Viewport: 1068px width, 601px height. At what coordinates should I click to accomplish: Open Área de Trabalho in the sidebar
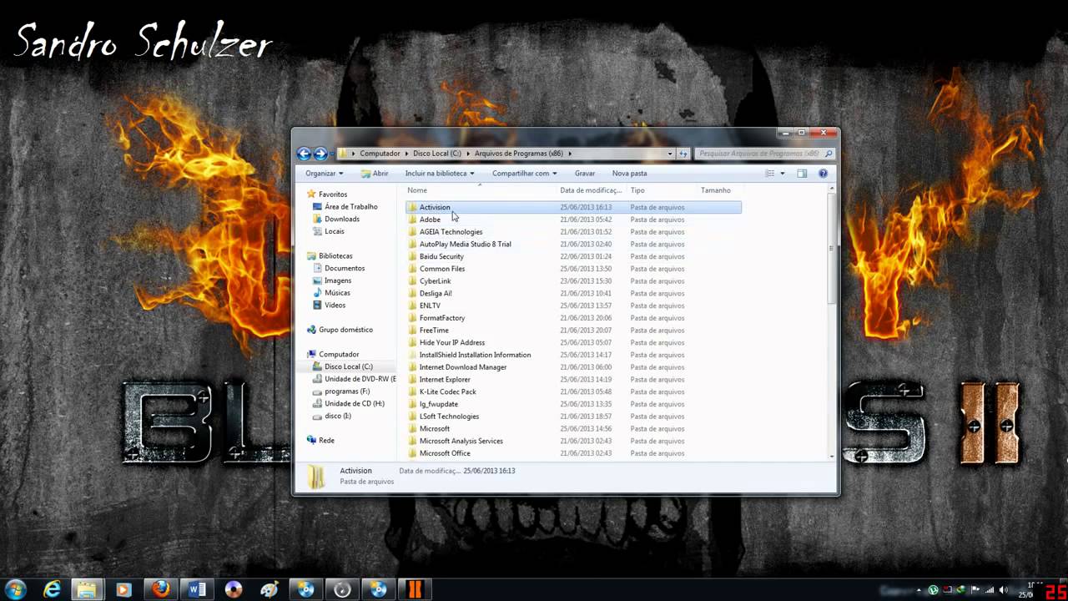click(350, 207)
